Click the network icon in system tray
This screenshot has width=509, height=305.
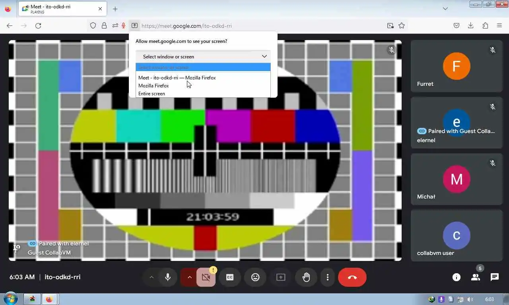pos(461,299)
